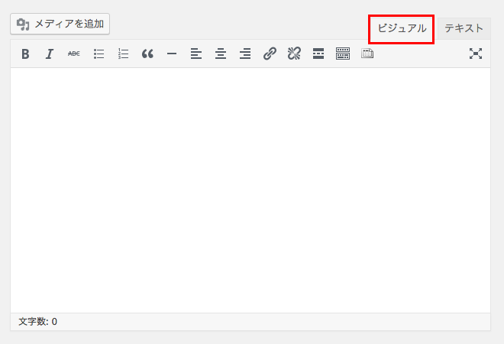Remove link with the unlink icon

click(x=294, y=54)
